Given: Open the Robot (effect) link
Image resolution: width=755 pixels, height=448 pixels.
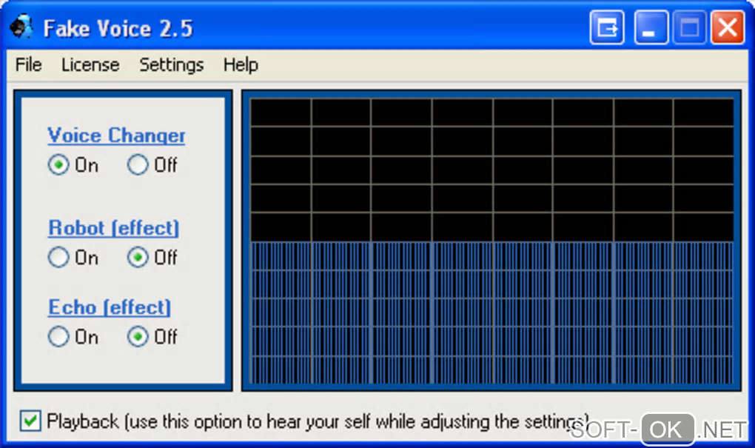Looking at the screenshot, I should [114, 228].
